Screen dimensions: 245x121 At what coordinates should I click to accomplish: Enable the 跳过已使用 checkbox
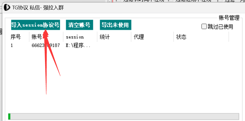point(204,27)
